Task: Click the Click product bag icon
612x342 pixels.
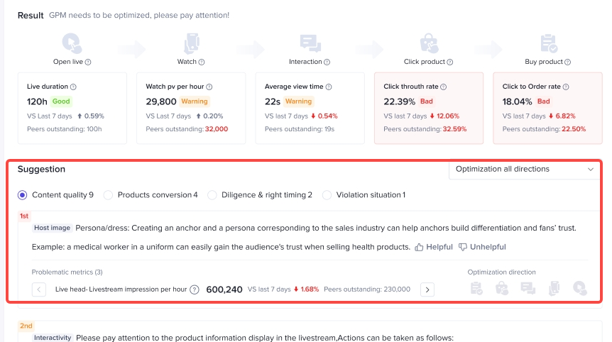Action: point(428,44)
